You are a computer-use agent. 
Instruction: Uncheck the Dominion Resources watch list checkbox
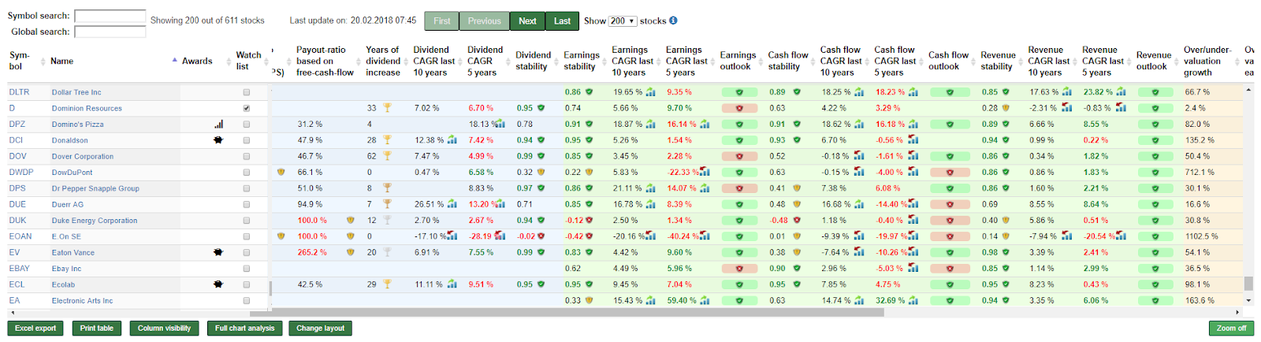click(247, 108)
